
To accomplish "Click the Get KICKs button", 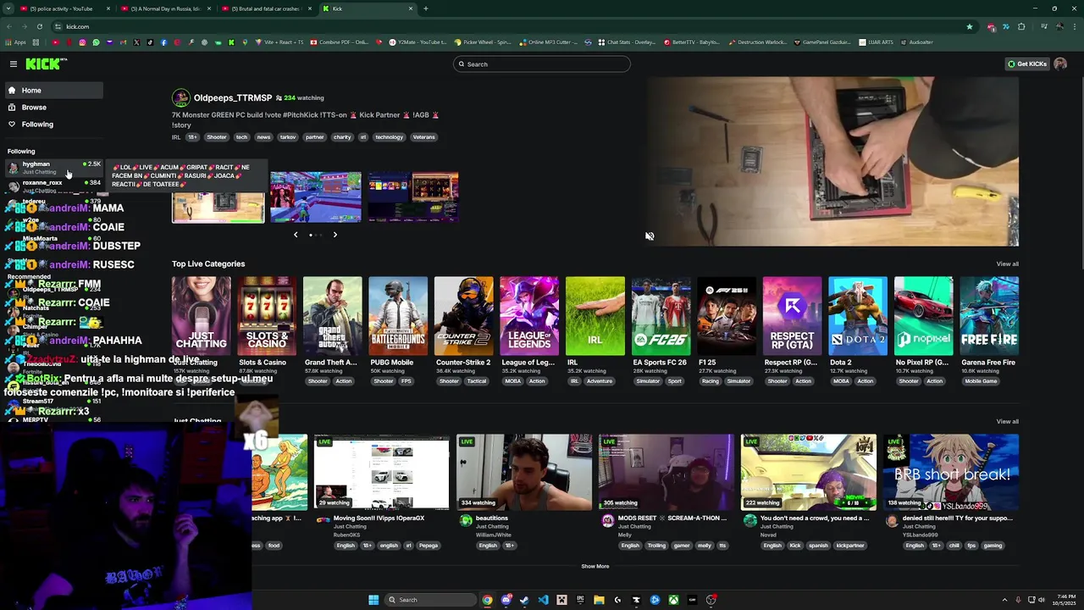I will click(x=1027, y=64).
